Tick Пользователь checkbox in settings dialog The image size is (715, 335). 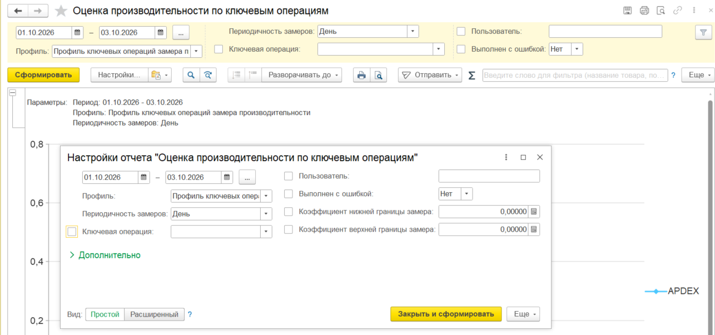coord(288,176)
